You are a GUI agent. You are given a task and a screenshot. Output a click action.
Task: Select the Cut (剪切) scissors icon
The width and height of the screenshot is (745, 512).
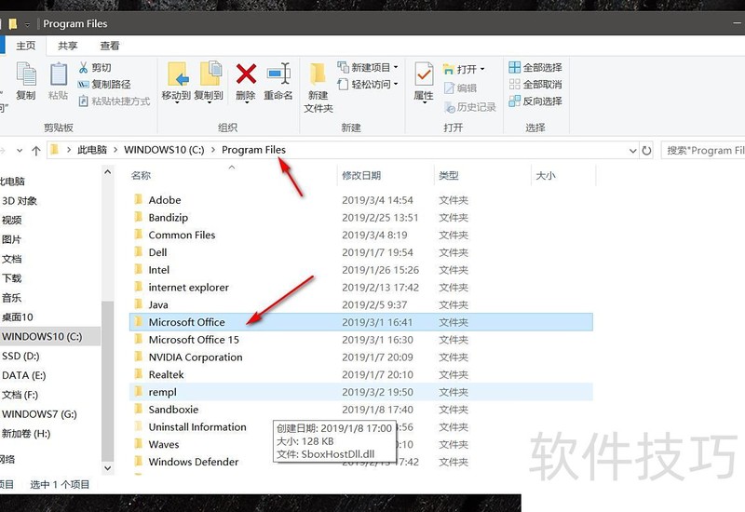coord(83,67)
